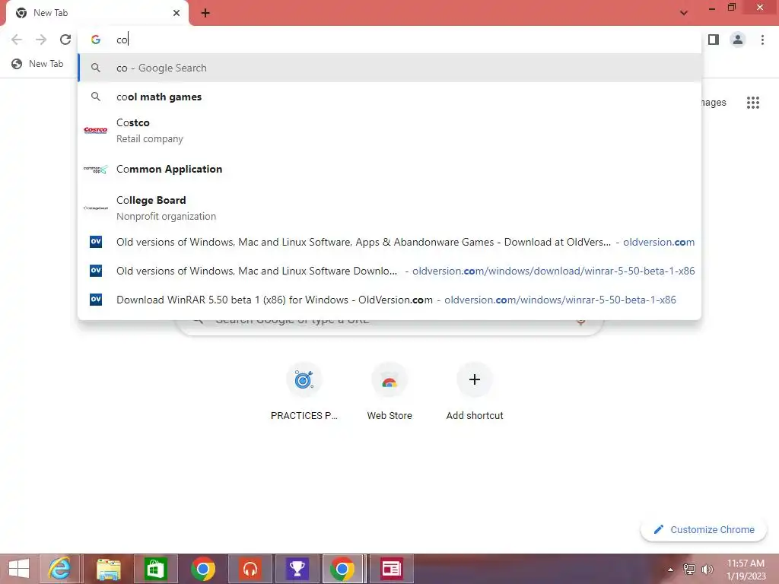Viewport: 779px width, 584px height.
Task: Choose Common Application suggestion
Action: click(x=389, y=170)
